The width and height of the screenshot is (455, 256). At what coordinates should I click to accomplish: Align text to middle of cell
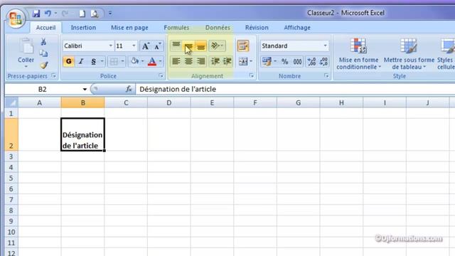pyautogui.click(x=188, y=46)
